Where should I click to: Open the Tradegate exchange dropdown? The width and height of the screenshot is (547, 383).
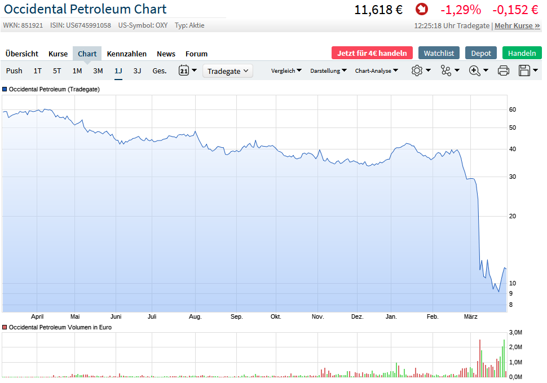[228, 71]
